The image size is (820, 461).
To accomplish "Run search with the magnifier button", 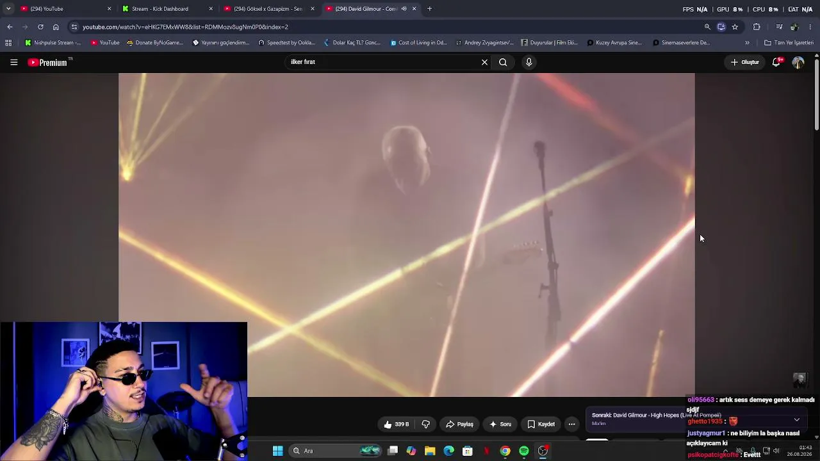I will (x=503, y=62).
